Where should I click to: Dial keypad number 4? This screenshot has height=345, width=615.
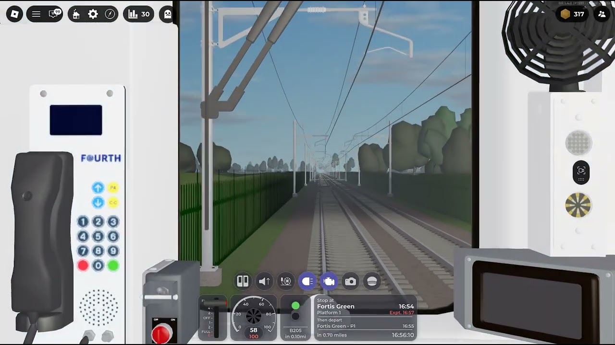(83, 236)
